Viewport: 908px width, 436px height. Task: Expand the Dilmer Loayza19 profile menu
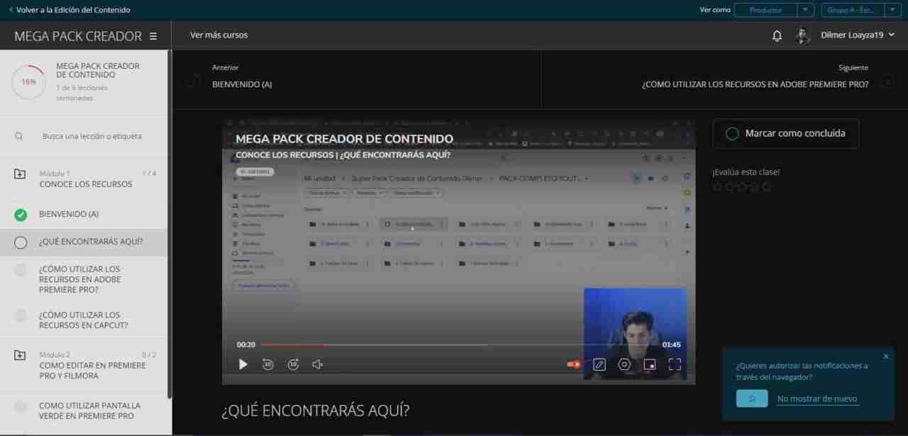point(857,35)
